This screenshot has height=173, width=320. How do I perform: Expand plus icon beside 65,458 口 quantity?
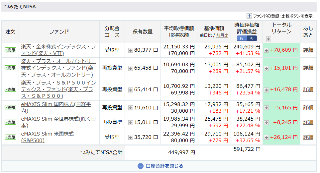point(131,68)
